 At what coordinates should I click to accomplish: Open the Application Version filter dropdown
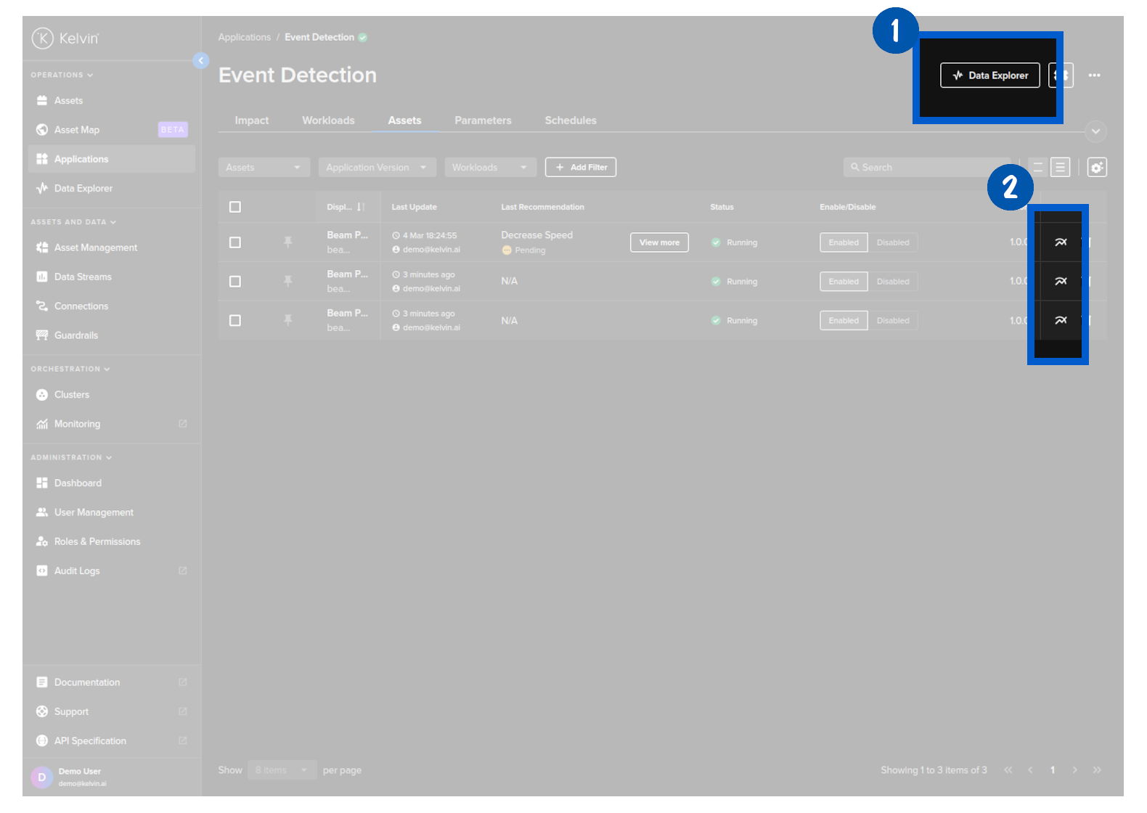[377, 168]
